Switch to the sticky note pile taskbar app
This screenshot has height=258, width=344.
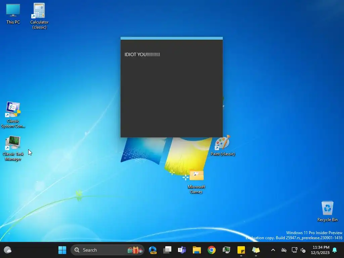[256, 250]
